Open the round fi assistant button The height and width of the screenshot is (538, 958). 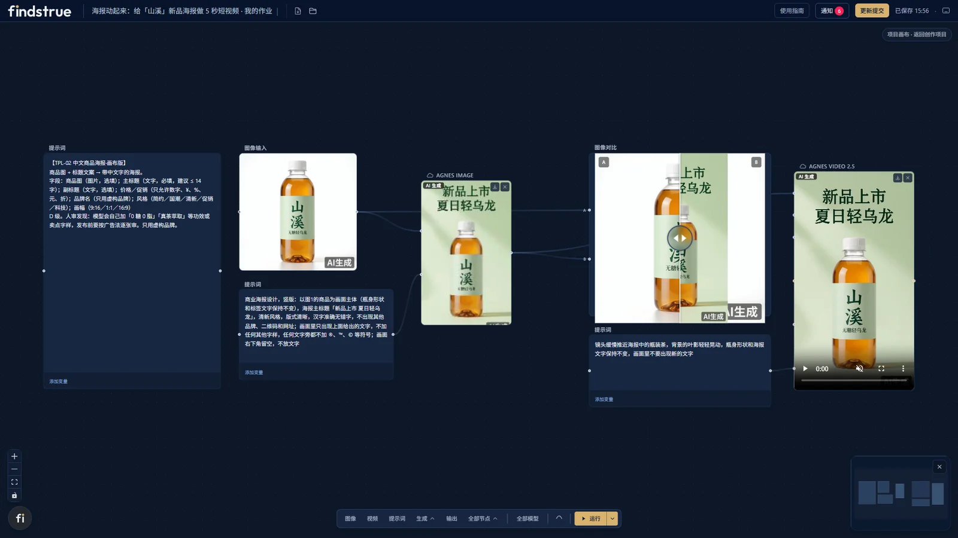[20, 518]
